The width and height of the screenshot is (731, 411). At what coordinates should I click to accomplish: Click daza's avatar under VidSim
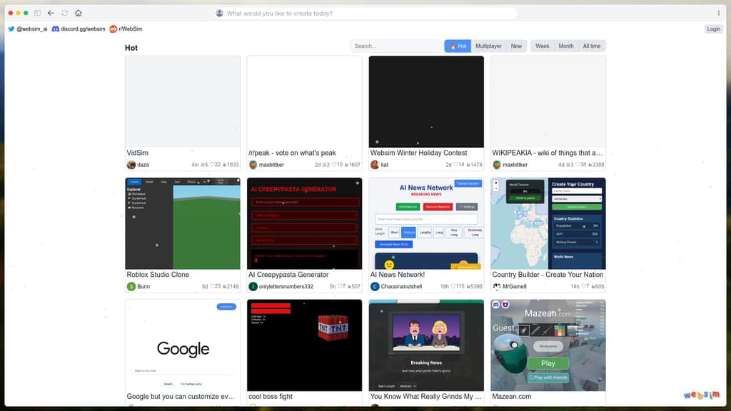(131, 165)
